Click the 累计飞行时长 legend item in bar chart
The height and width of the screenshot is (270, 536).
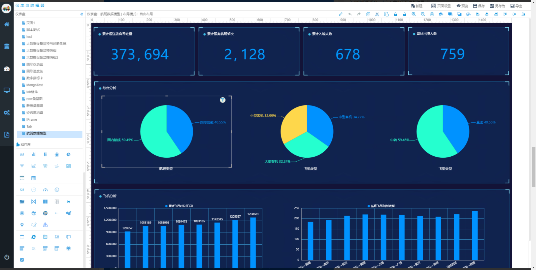(x=179, y=206)
